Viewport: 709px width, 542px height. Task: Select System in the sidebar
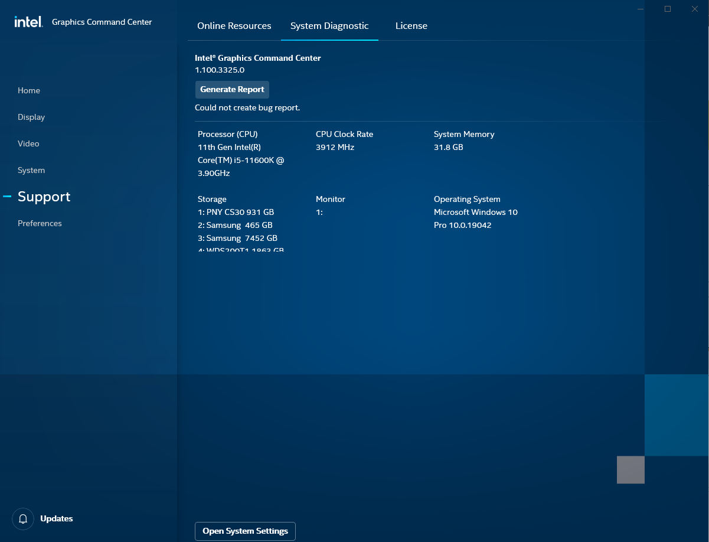pyautogui.click(x=31, y=170)
